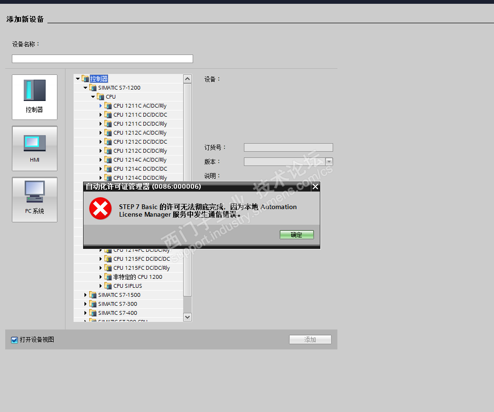
Task: Click the 添加 (Add) button
Action: click(310, 339)
